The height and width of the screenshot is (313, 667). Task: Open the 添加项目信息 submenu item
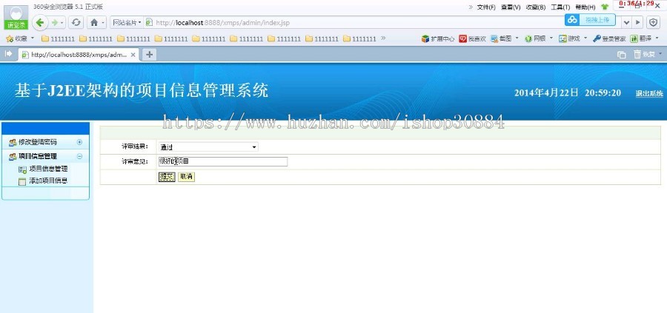click(48, 181)
